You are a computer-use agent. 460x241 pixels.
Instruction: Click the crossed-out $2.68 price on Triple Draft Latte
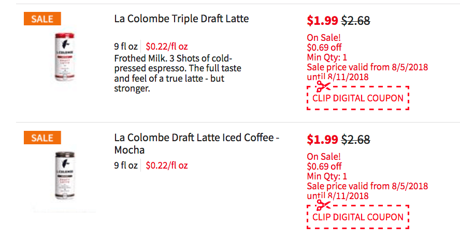[355, 21]
